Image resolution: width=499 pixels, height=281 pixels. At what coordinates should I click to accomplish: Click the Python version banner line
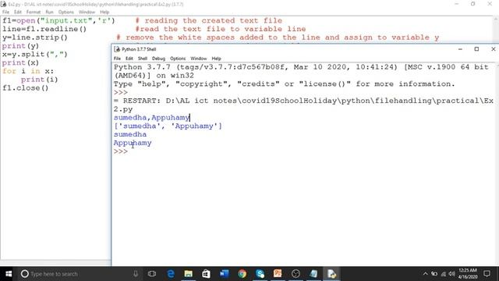pos(301,71)
